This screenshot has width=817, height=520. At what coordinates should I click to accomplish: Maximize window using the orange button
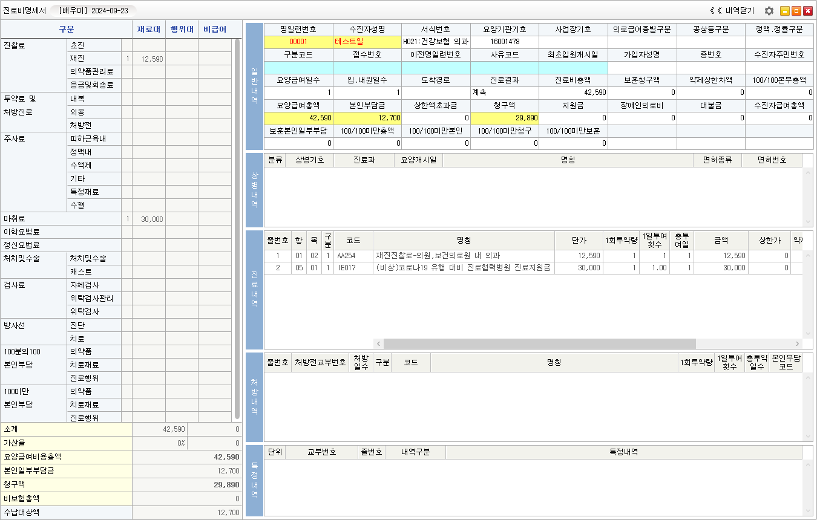[x=796, y=11]
